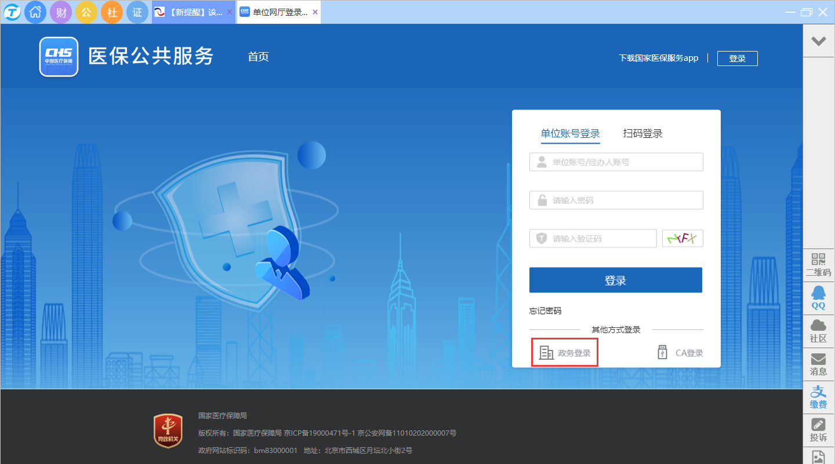
Task: Open 缴费 payment icon in the sidebar
Action: 818,397
